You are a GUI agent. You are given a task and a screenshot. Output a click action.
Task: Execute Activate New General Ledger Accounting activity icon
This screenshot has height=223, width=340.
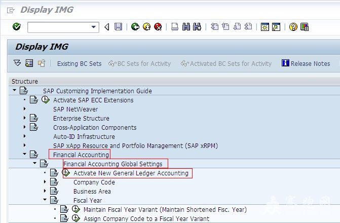tap(66, 172)
